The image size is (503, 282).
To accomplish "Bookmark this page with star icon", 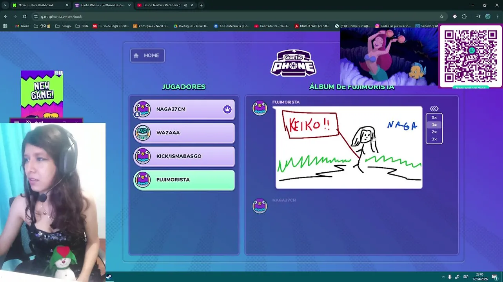I will (x=441, y=16).
